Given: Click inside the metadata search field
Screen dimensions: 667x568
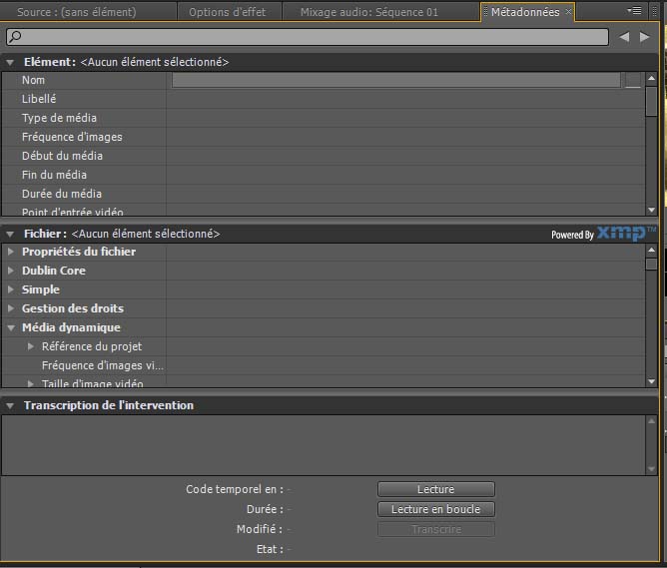Looking at the screenshot, I should 308,37.
